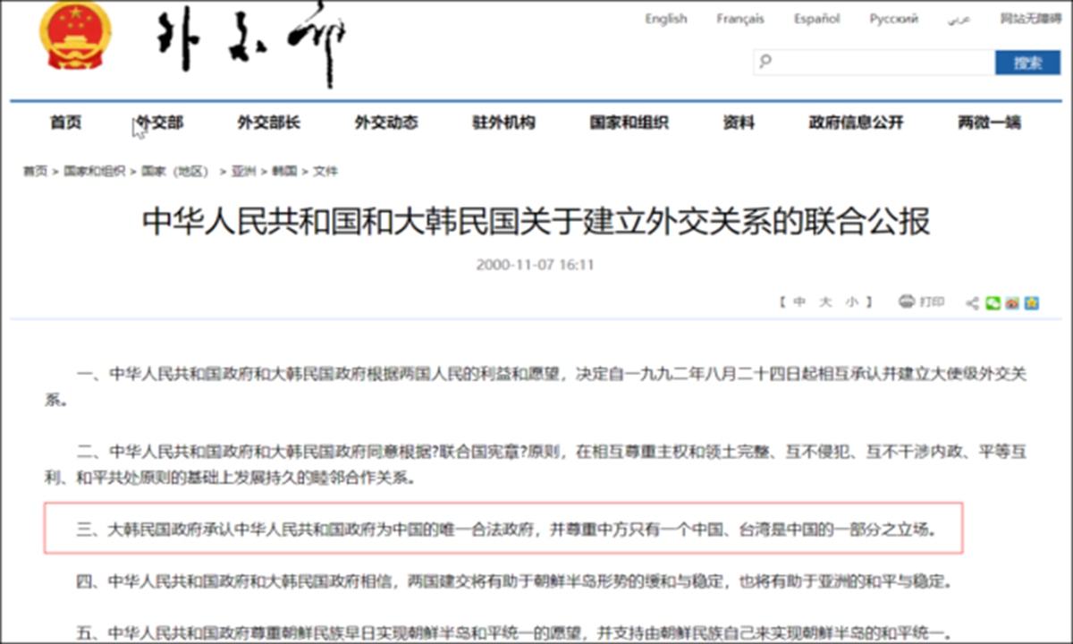
Task: Open the 政府信息公开 navigation item
Action: (856, 123)
